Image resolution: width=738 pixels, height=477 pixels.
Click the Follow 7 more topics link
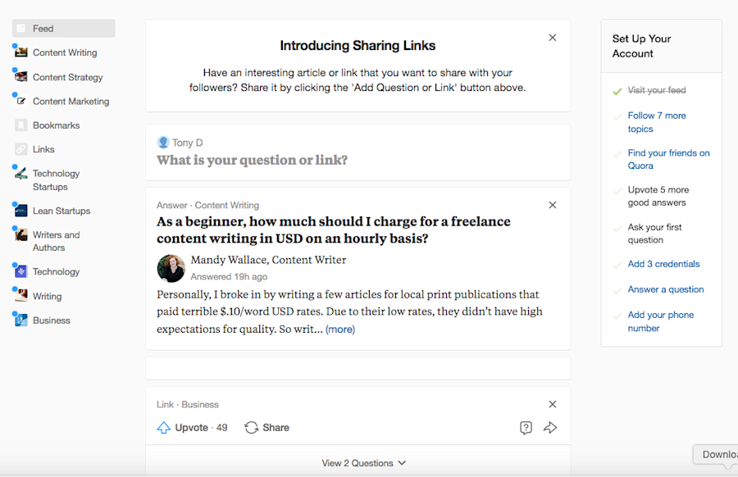coord(655,121)
